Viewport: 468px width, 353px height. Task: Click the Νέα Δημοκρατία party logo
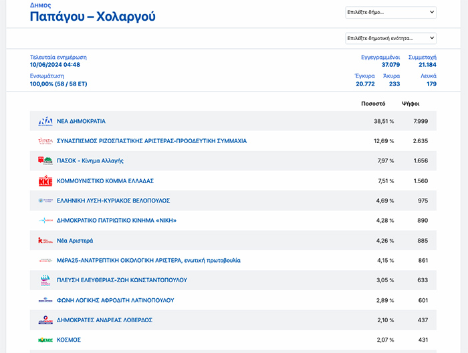[x=45, y=121]
